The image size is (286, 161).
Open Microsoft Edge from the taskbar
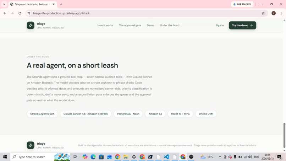coord(93,157)
